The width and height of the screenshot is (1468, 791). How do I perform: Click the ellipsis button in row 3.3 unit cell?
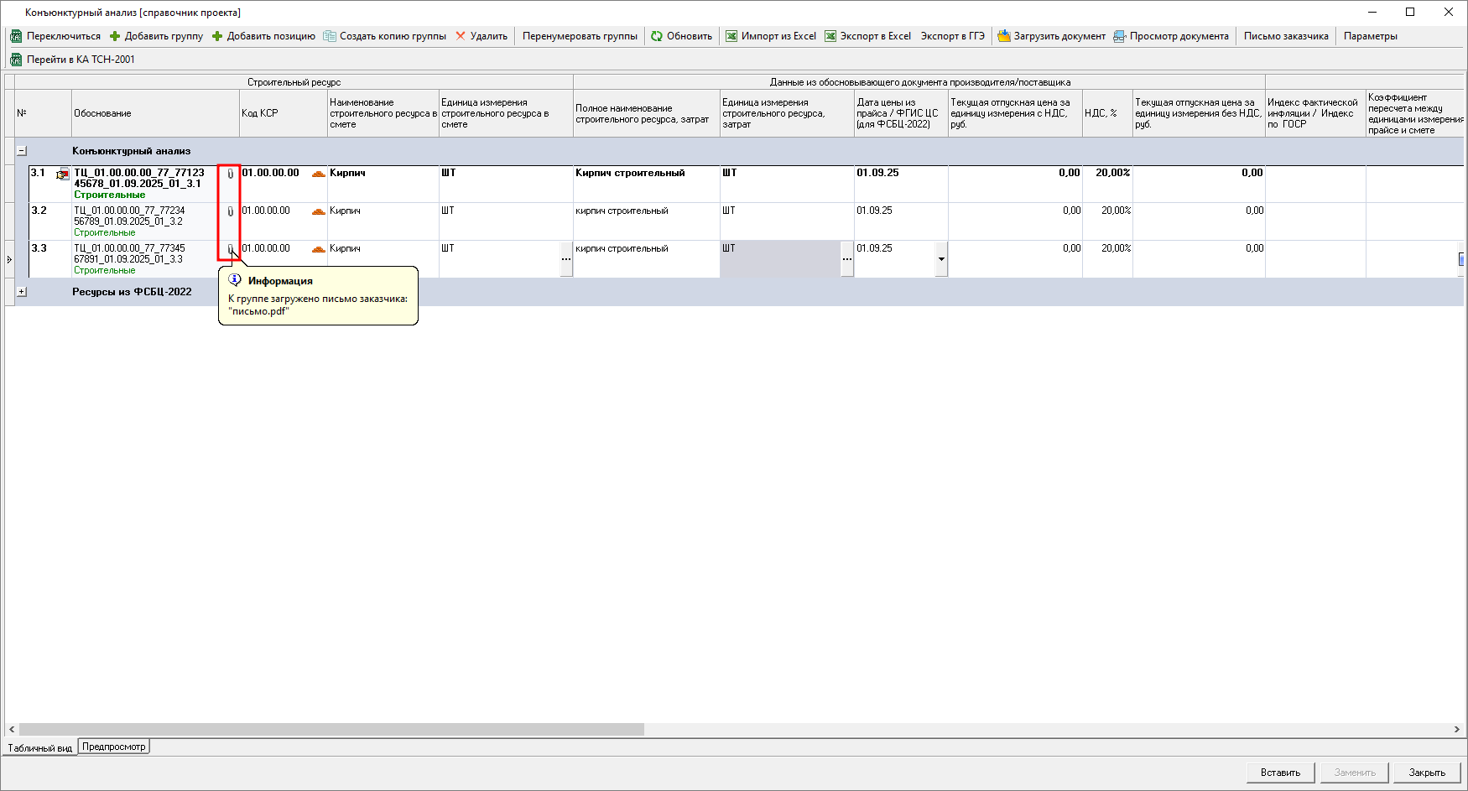(x=847, y=259)
